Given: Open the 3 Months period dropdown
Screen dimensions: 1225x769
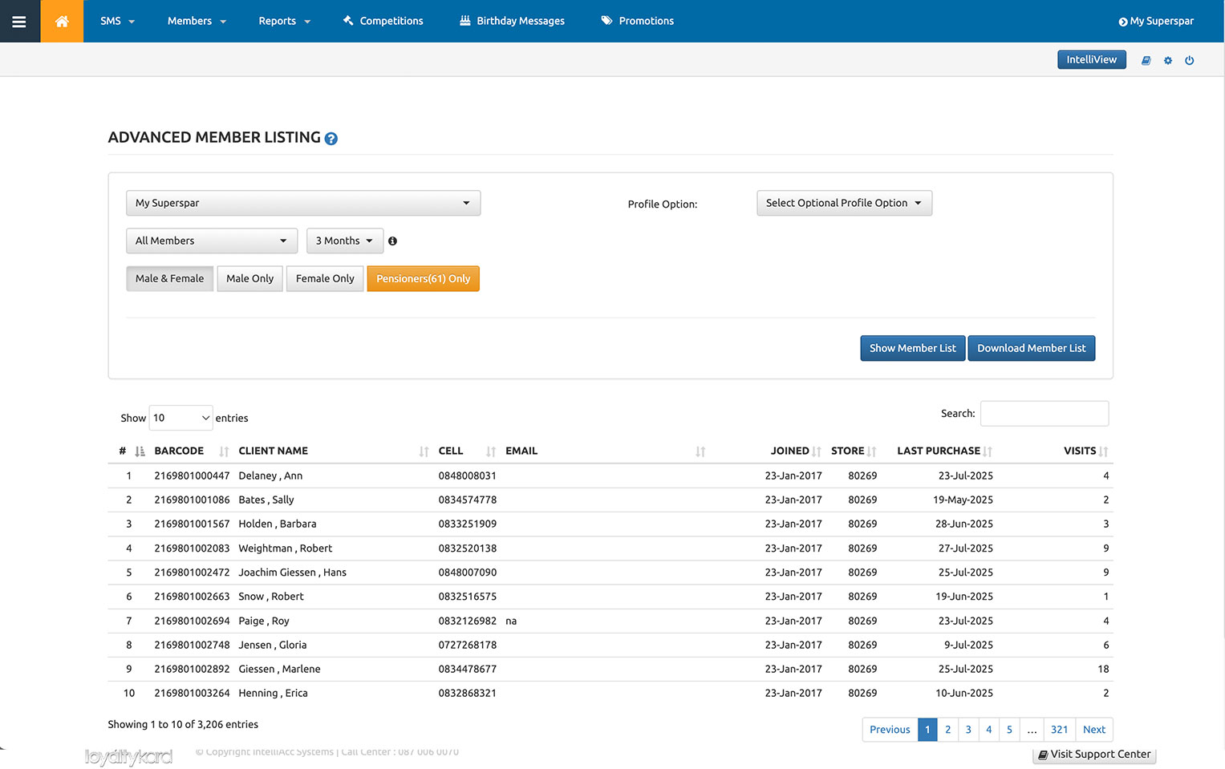Looking at the screenshot, I should (345, 241).
